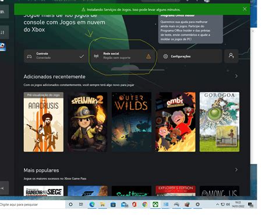Expand the Adicionados recentemente section arrow
This screenshot has width=276, height=221.
(236, 76)
